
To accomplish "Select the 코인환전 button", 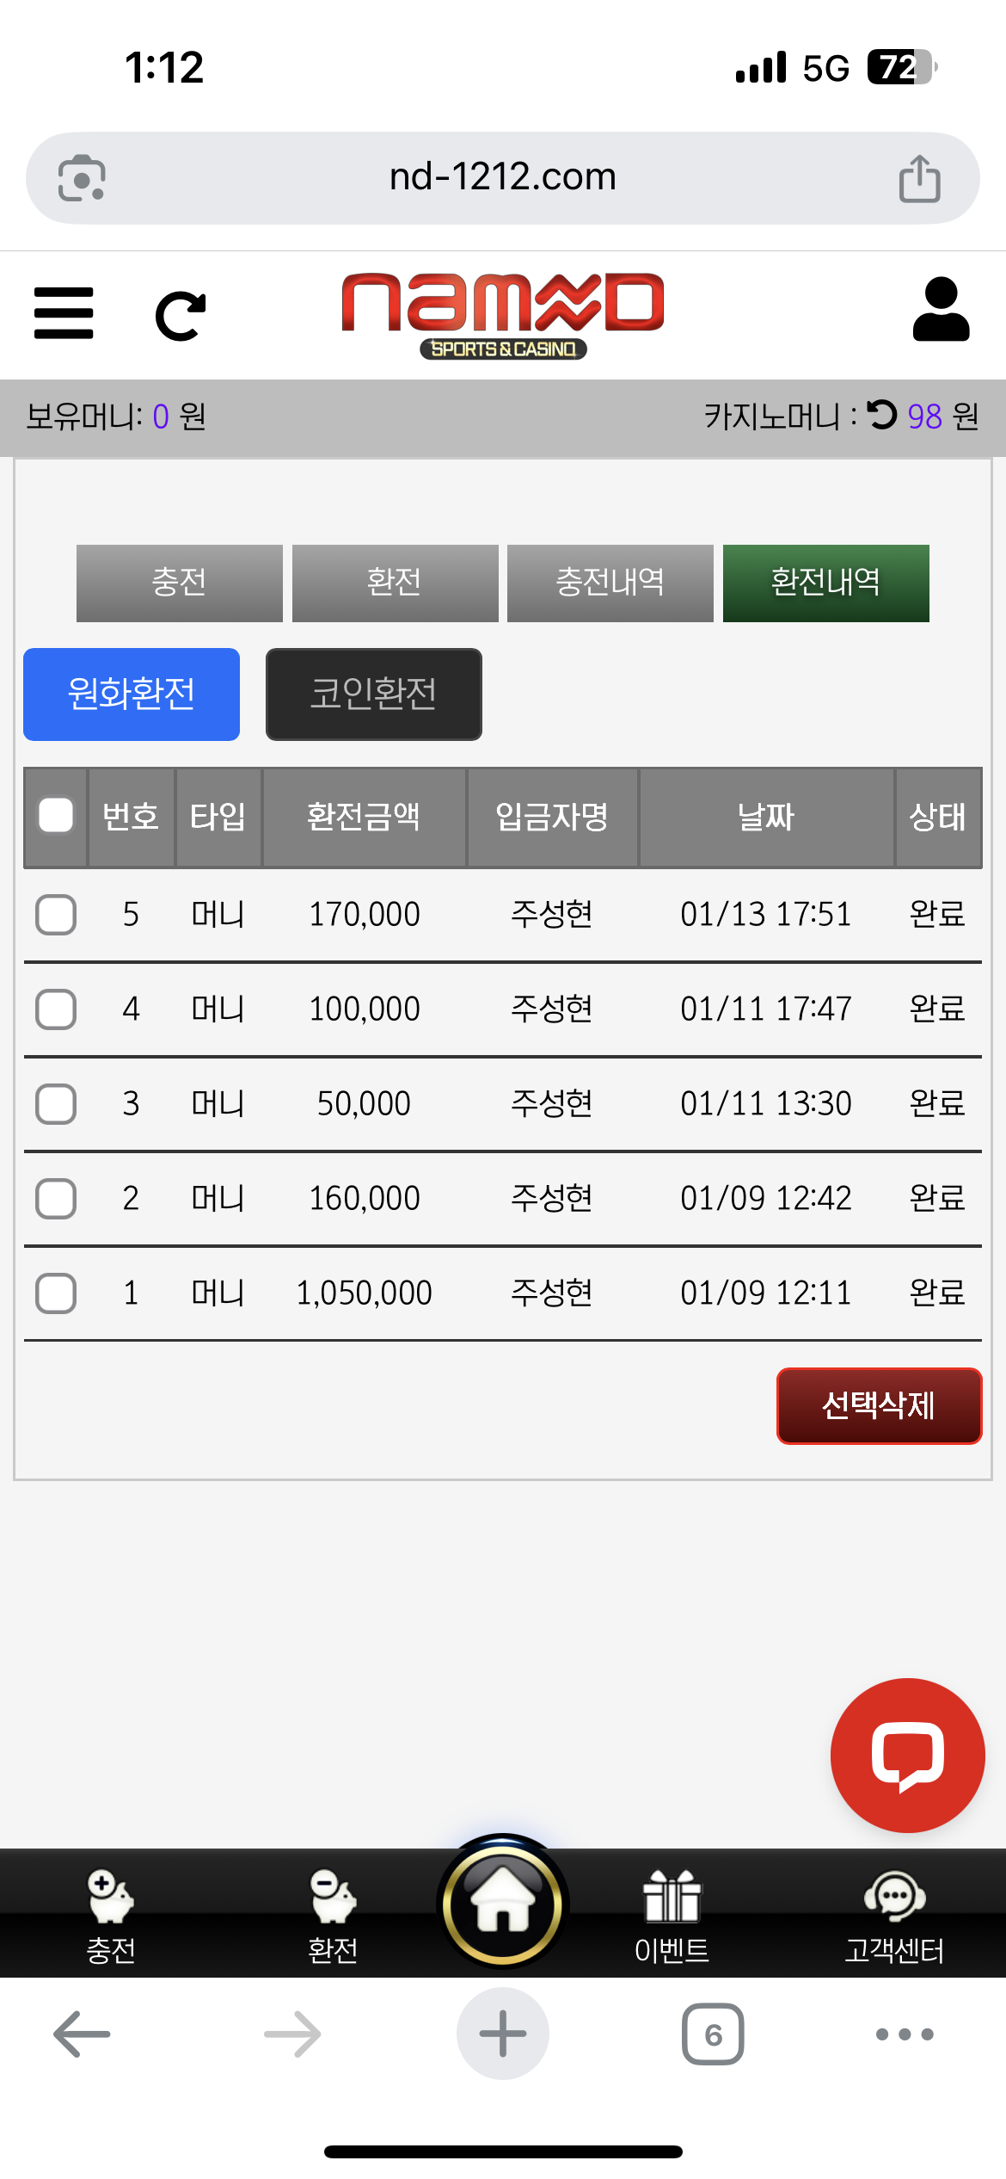I will (x=373, y=694).
